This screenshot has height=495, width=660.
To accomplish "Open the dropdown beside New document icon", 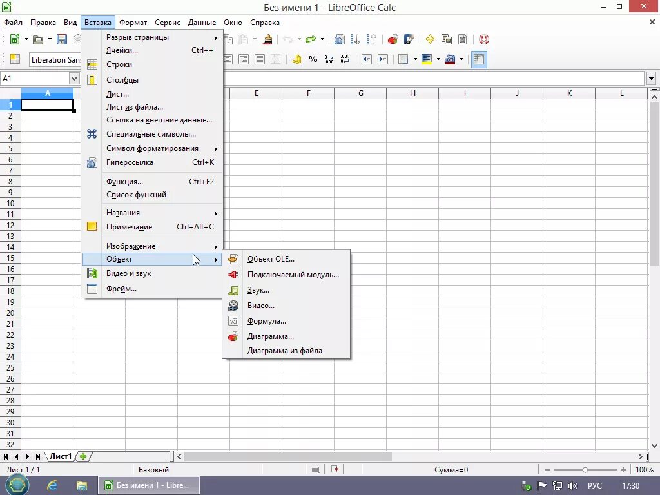I will (26, 39).
